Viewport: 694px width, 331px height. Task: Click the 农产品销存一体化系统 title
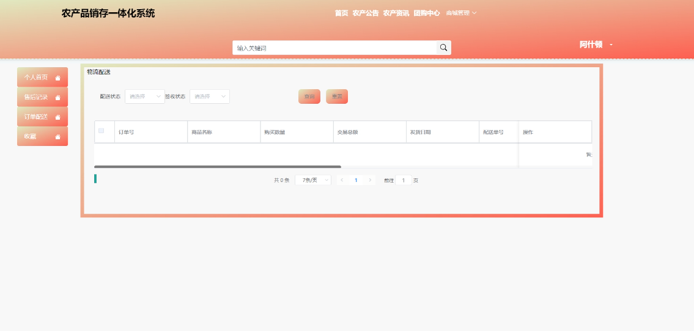[x=108, y=13]
